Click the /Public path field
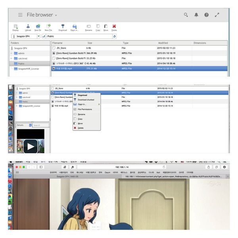Screen dimensions: 238x238 click(79, 36)
